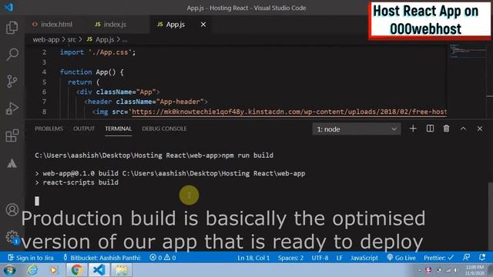Open Google Chrome from taskbar

point(76,270)
